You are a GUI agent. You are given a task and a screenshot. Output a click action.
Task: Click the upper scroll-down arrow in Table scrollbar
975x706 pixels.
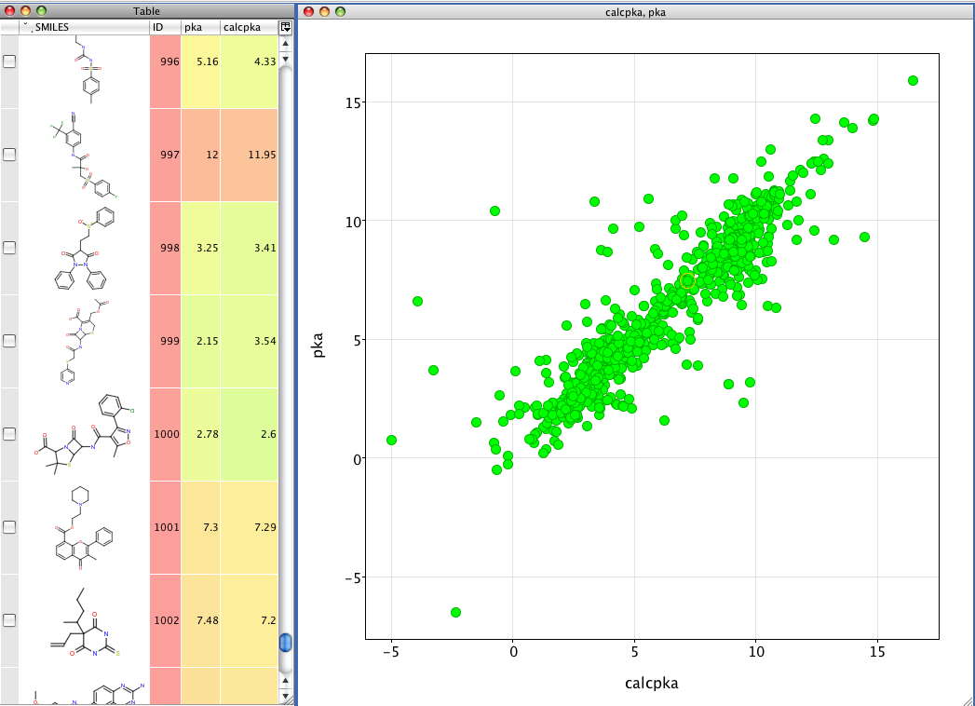pos(285,59)
